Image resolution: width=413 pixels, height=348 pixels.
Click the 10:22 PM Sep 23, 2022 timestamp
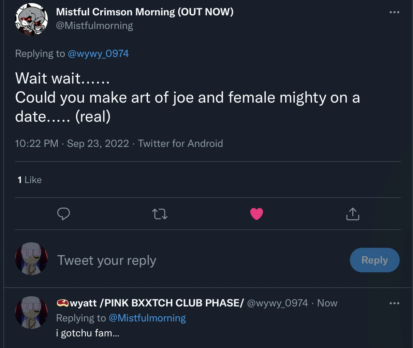tap(72, 143)
